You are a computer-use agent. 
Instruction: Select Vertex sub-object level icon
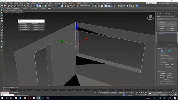(x=162, y=51)
